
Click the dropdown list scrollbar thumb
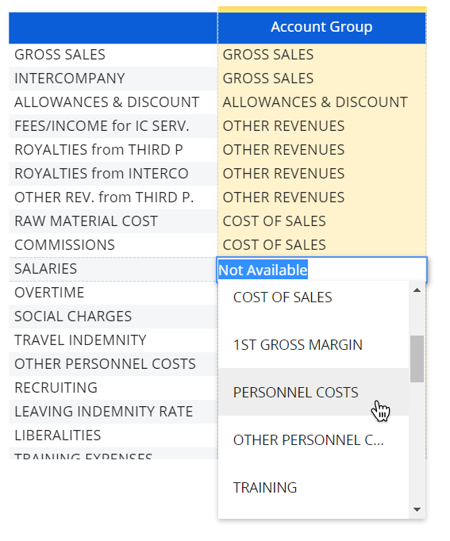click(417, 359)
